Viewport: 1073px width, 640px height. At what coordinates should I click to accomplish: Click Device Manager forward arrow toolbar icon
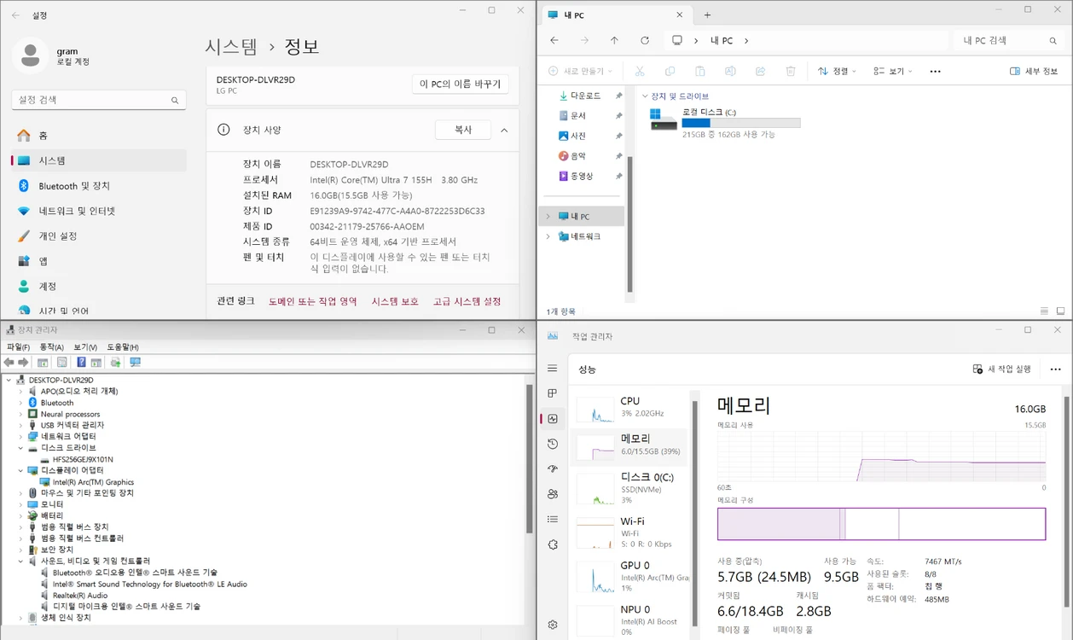23,363
